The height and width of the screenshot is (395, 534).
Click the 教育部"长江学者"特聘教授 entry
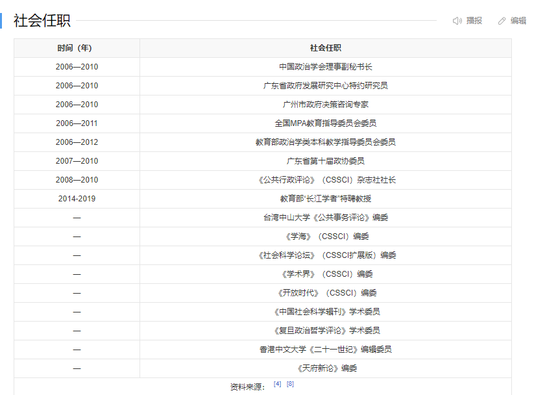pos(325,199)
